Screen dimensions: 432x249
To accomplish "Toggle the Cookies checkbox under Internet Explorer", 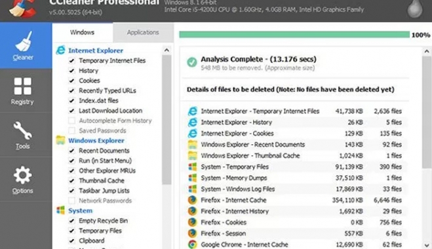I will click(x=71, y=81).
